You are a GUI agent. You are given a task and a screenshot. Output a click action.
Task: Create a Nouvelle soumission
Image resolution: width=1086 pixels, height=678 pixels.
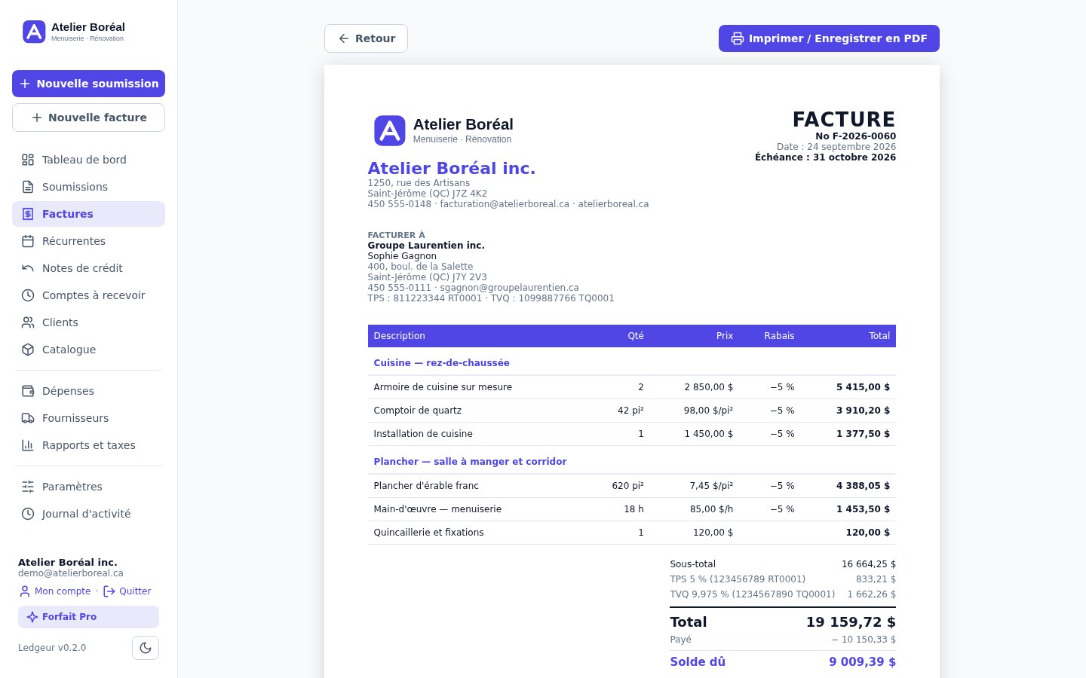click(x=88, y=84)
